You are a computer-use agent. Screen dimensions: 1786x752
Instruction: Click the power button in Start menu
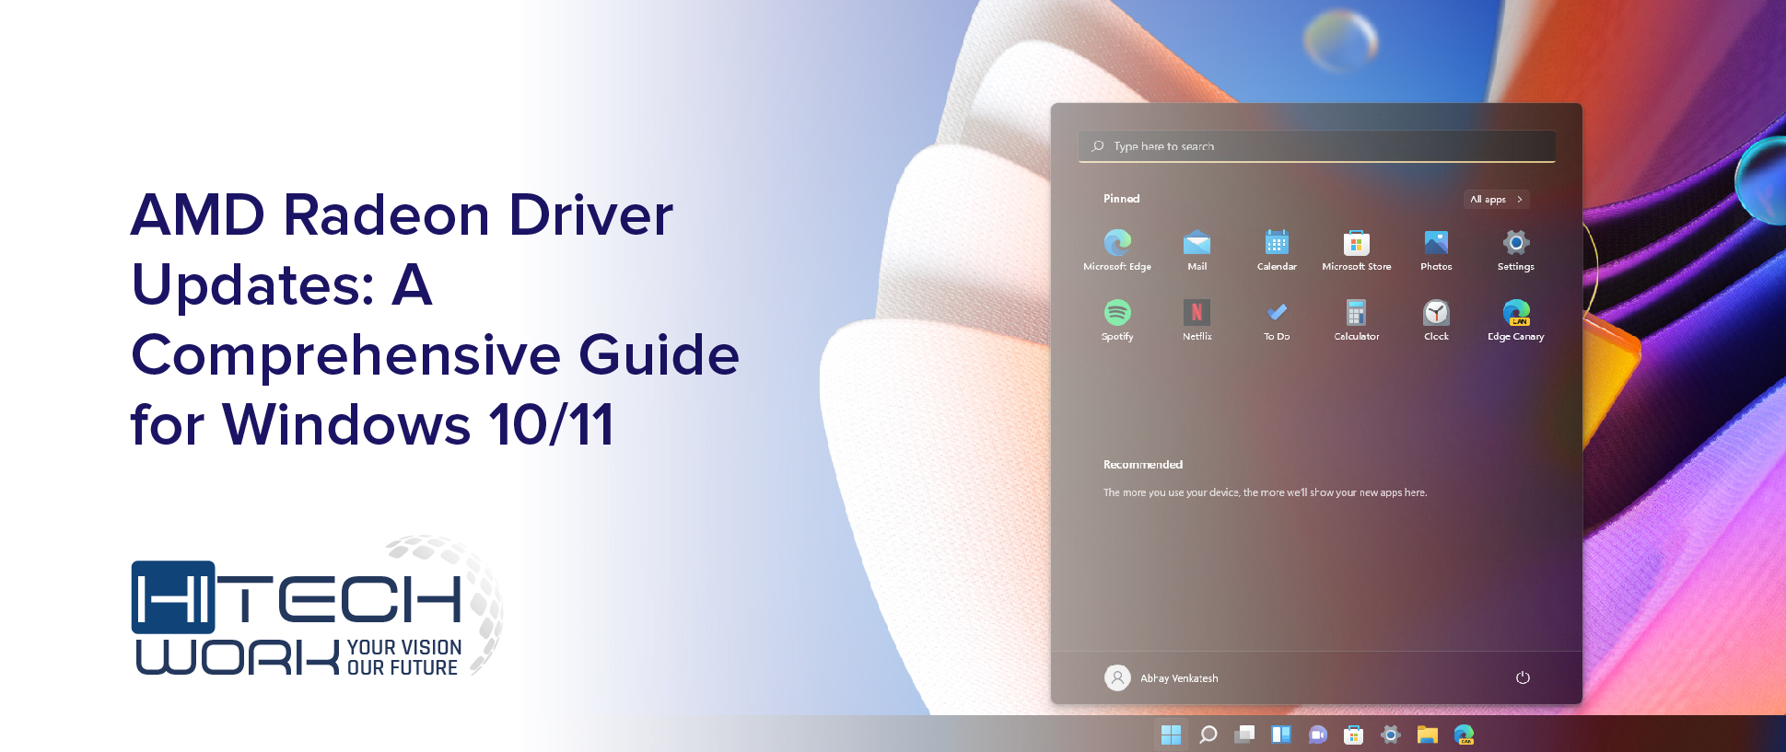pos(1523,677)
